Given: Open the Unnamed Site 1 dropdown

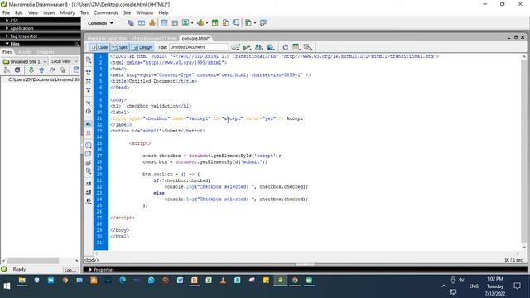Looking at the screenshot, I should (x=25, y=61).
